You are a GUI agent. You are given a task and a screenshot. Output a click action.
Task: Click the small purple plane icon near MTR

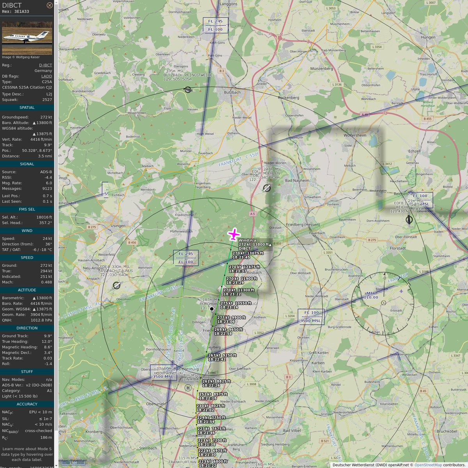tap(401, 291)
